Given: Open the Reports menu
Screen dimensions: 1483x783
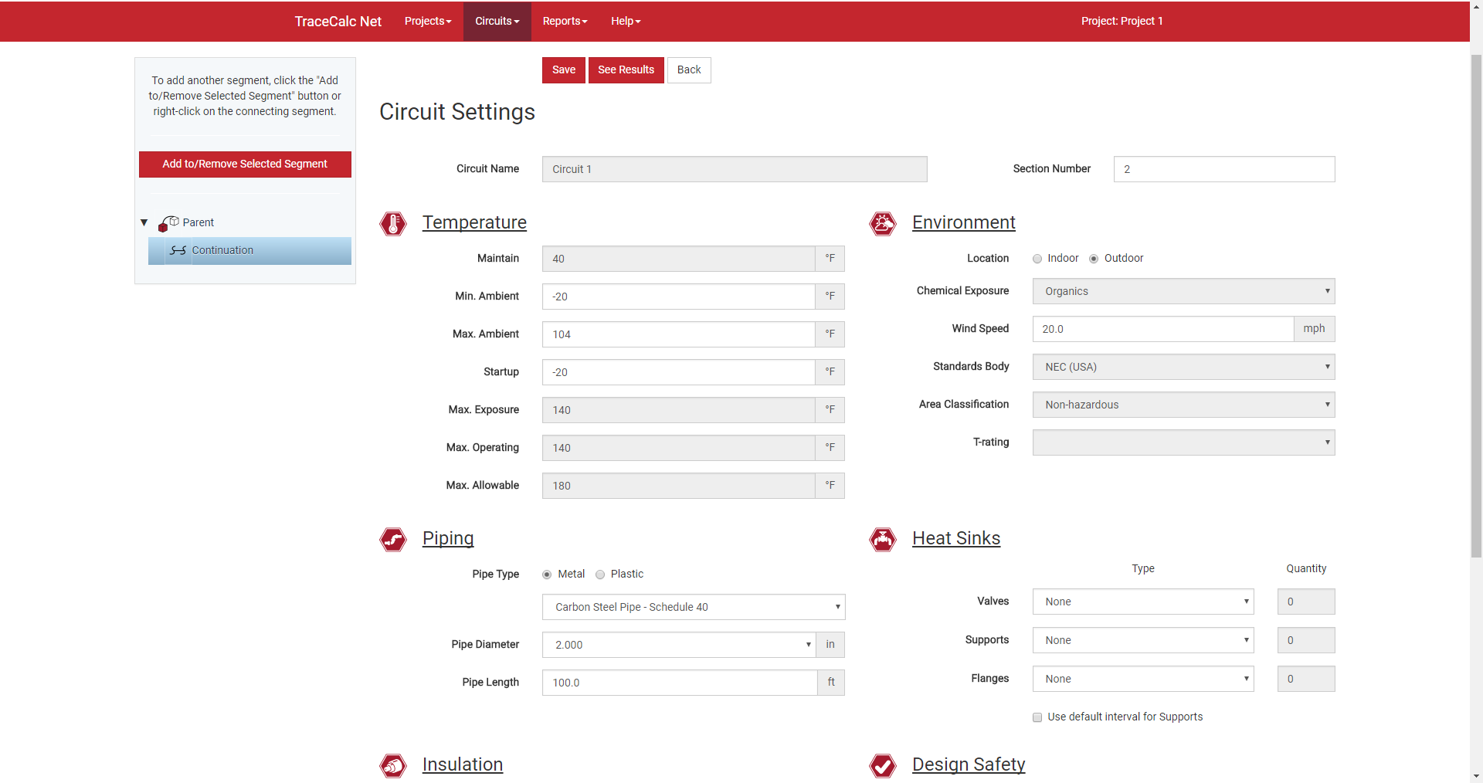Looking at the screenshot, I should pos(565,21).
